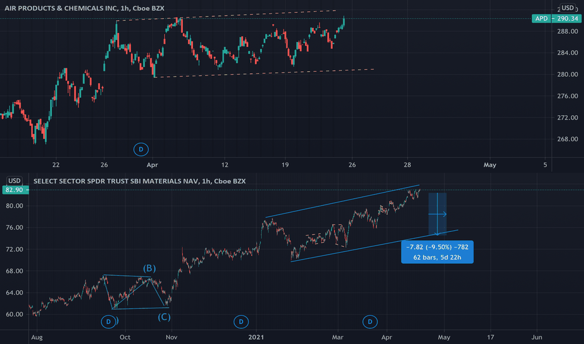The width and height of the screenshot is (584, 344).
Task: Open the dividend marker on the APD chart
Action: click(141, 149)
